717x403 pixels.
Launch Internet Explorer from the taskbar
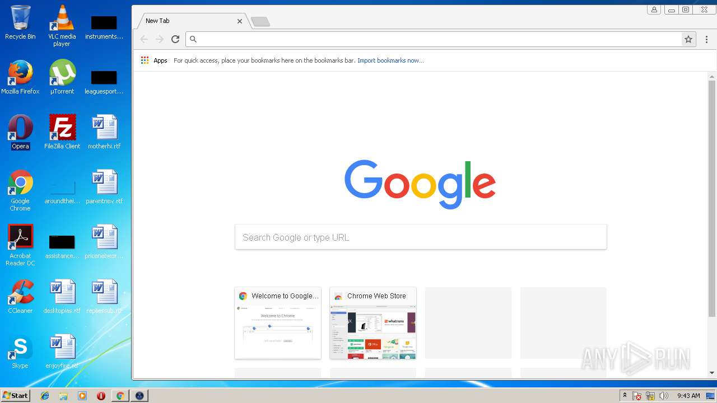(x=45, y=396)
